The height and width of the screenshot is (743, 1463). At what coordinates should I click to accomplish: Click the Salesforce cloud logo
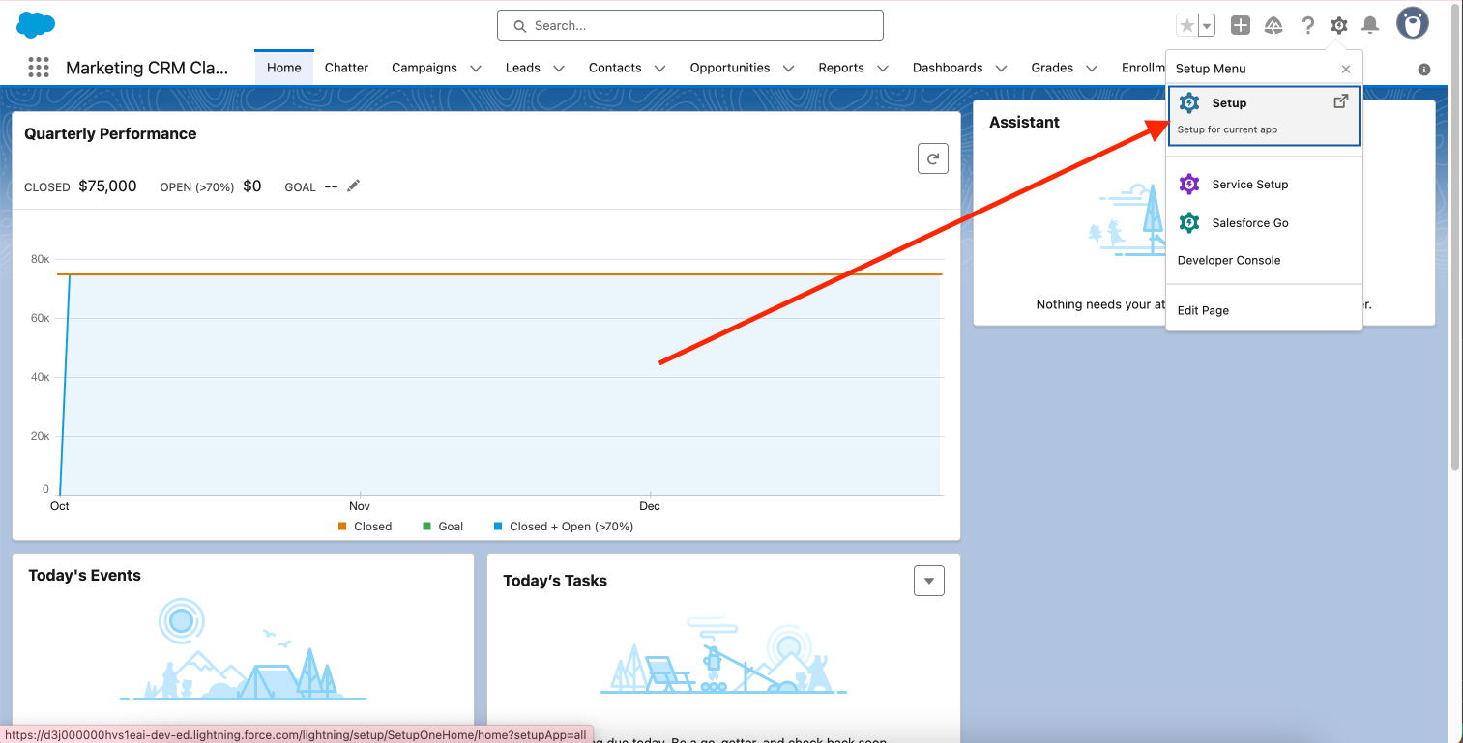pos(36,25)
